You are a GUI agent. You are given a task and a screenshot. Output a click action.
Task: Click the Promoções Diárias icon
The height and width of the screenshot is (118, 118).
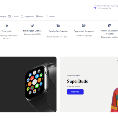coord(32,25)
